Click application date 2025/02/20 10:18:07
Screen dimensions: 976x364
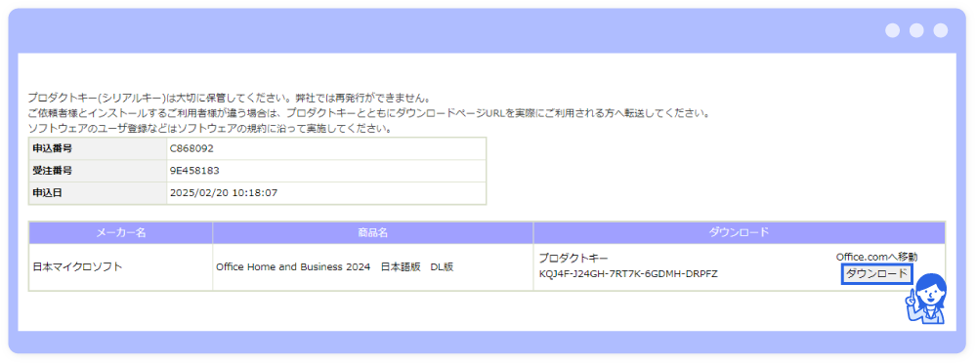pyautogui.click(x=224, y=193)
